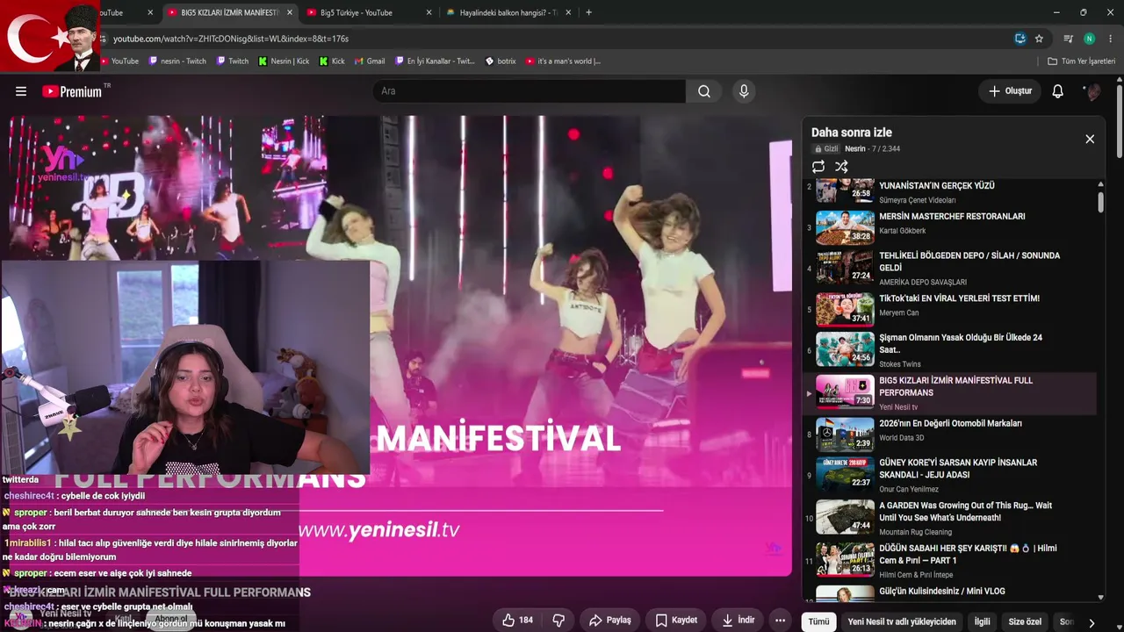
Task: Select the İlgili filter chip
Action: click(982, 621)
